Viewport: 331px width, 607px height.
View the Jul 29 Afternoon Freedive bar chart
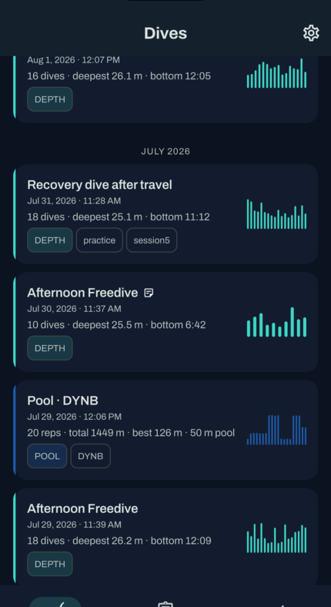pyautogui.click(x=277, y=538)
